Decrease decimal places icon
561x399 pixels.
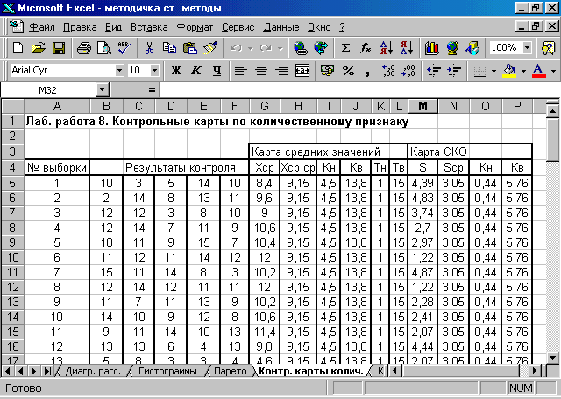point(408,70)
